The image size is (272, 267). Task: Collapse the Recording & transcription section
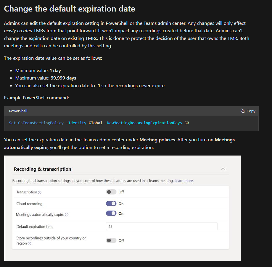pyautogui.click(x=223, y=169)
